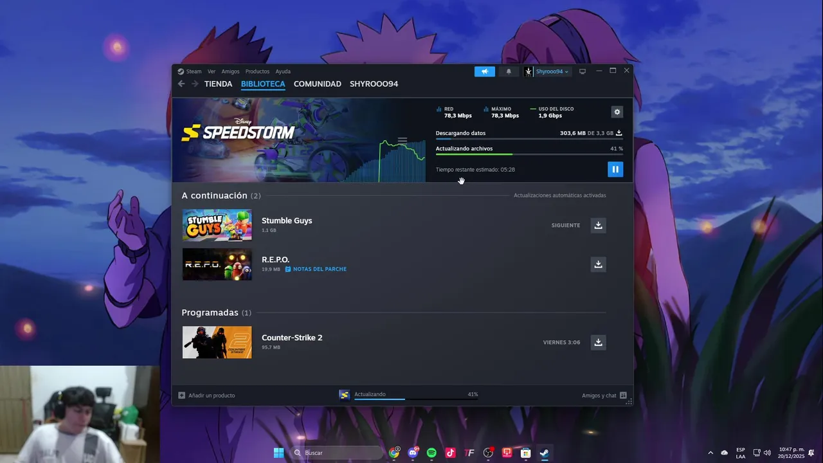823x463 pixels.
Task: Click Stumble Guys download arrow icon
Action: pos(598,225)
